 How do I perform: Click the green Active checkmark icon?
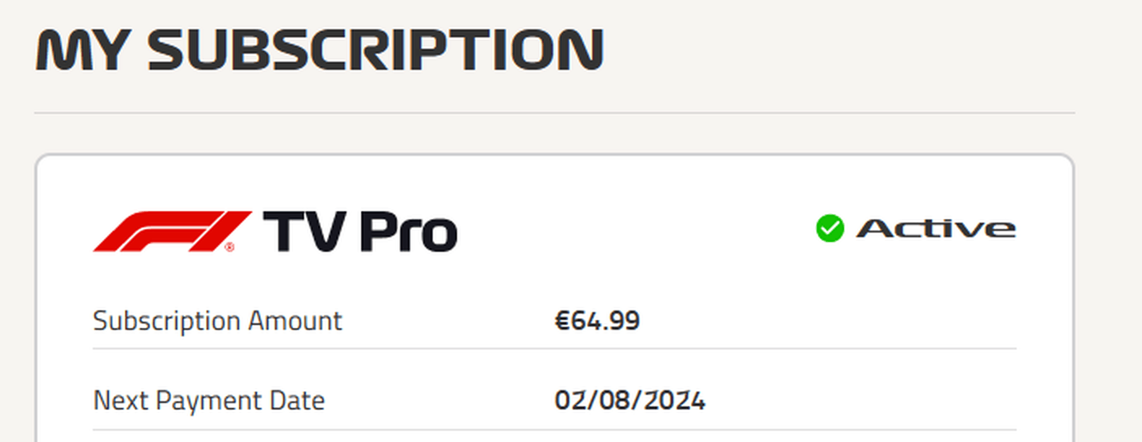(829, 228)
